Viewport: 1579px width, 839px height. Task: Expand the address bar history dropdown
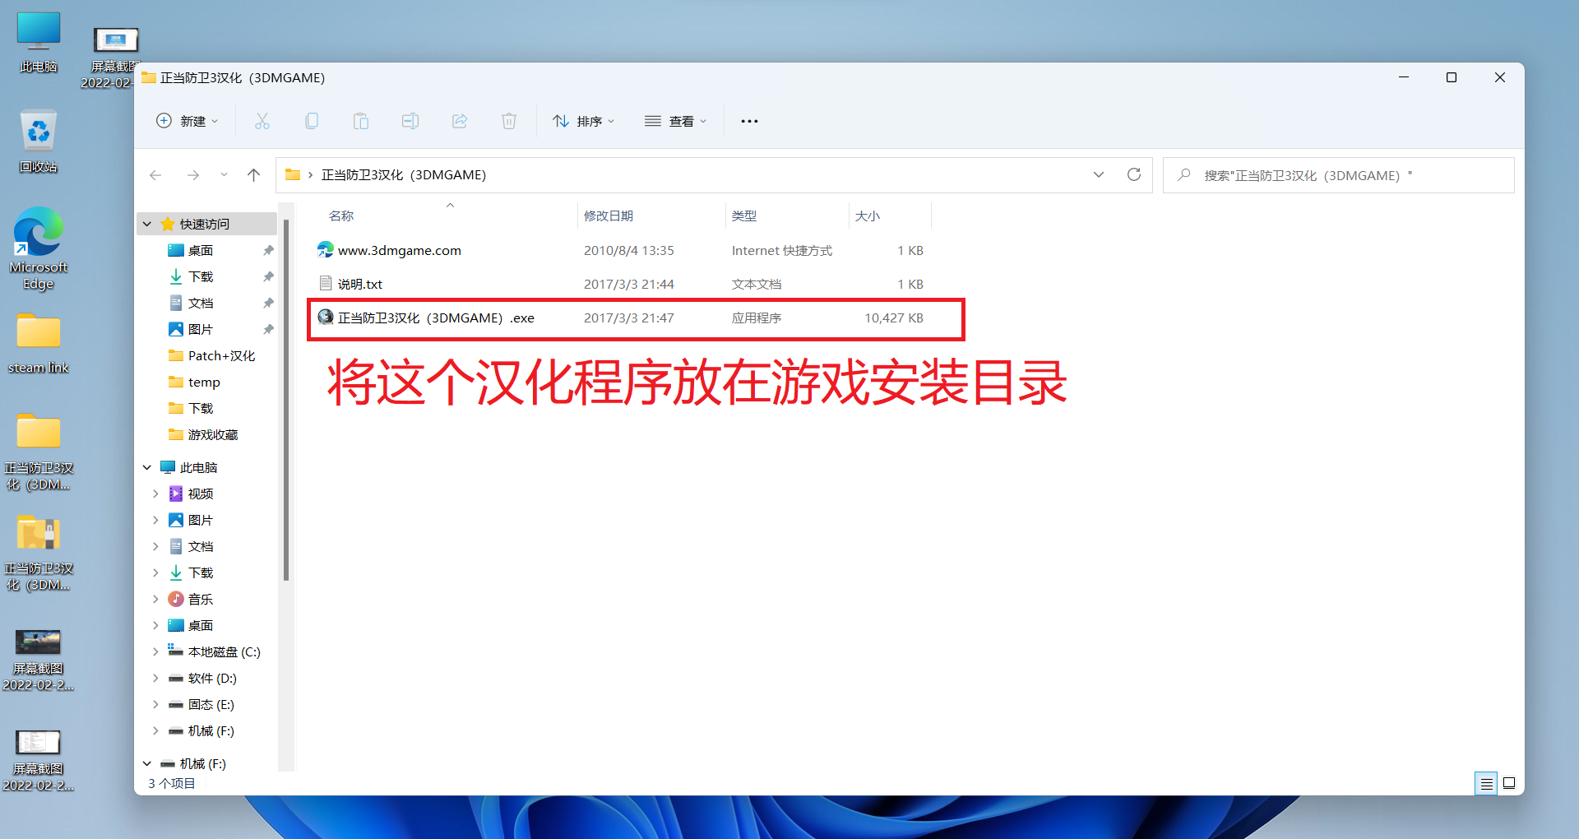pyautogui.click(x=1099, y=174)
